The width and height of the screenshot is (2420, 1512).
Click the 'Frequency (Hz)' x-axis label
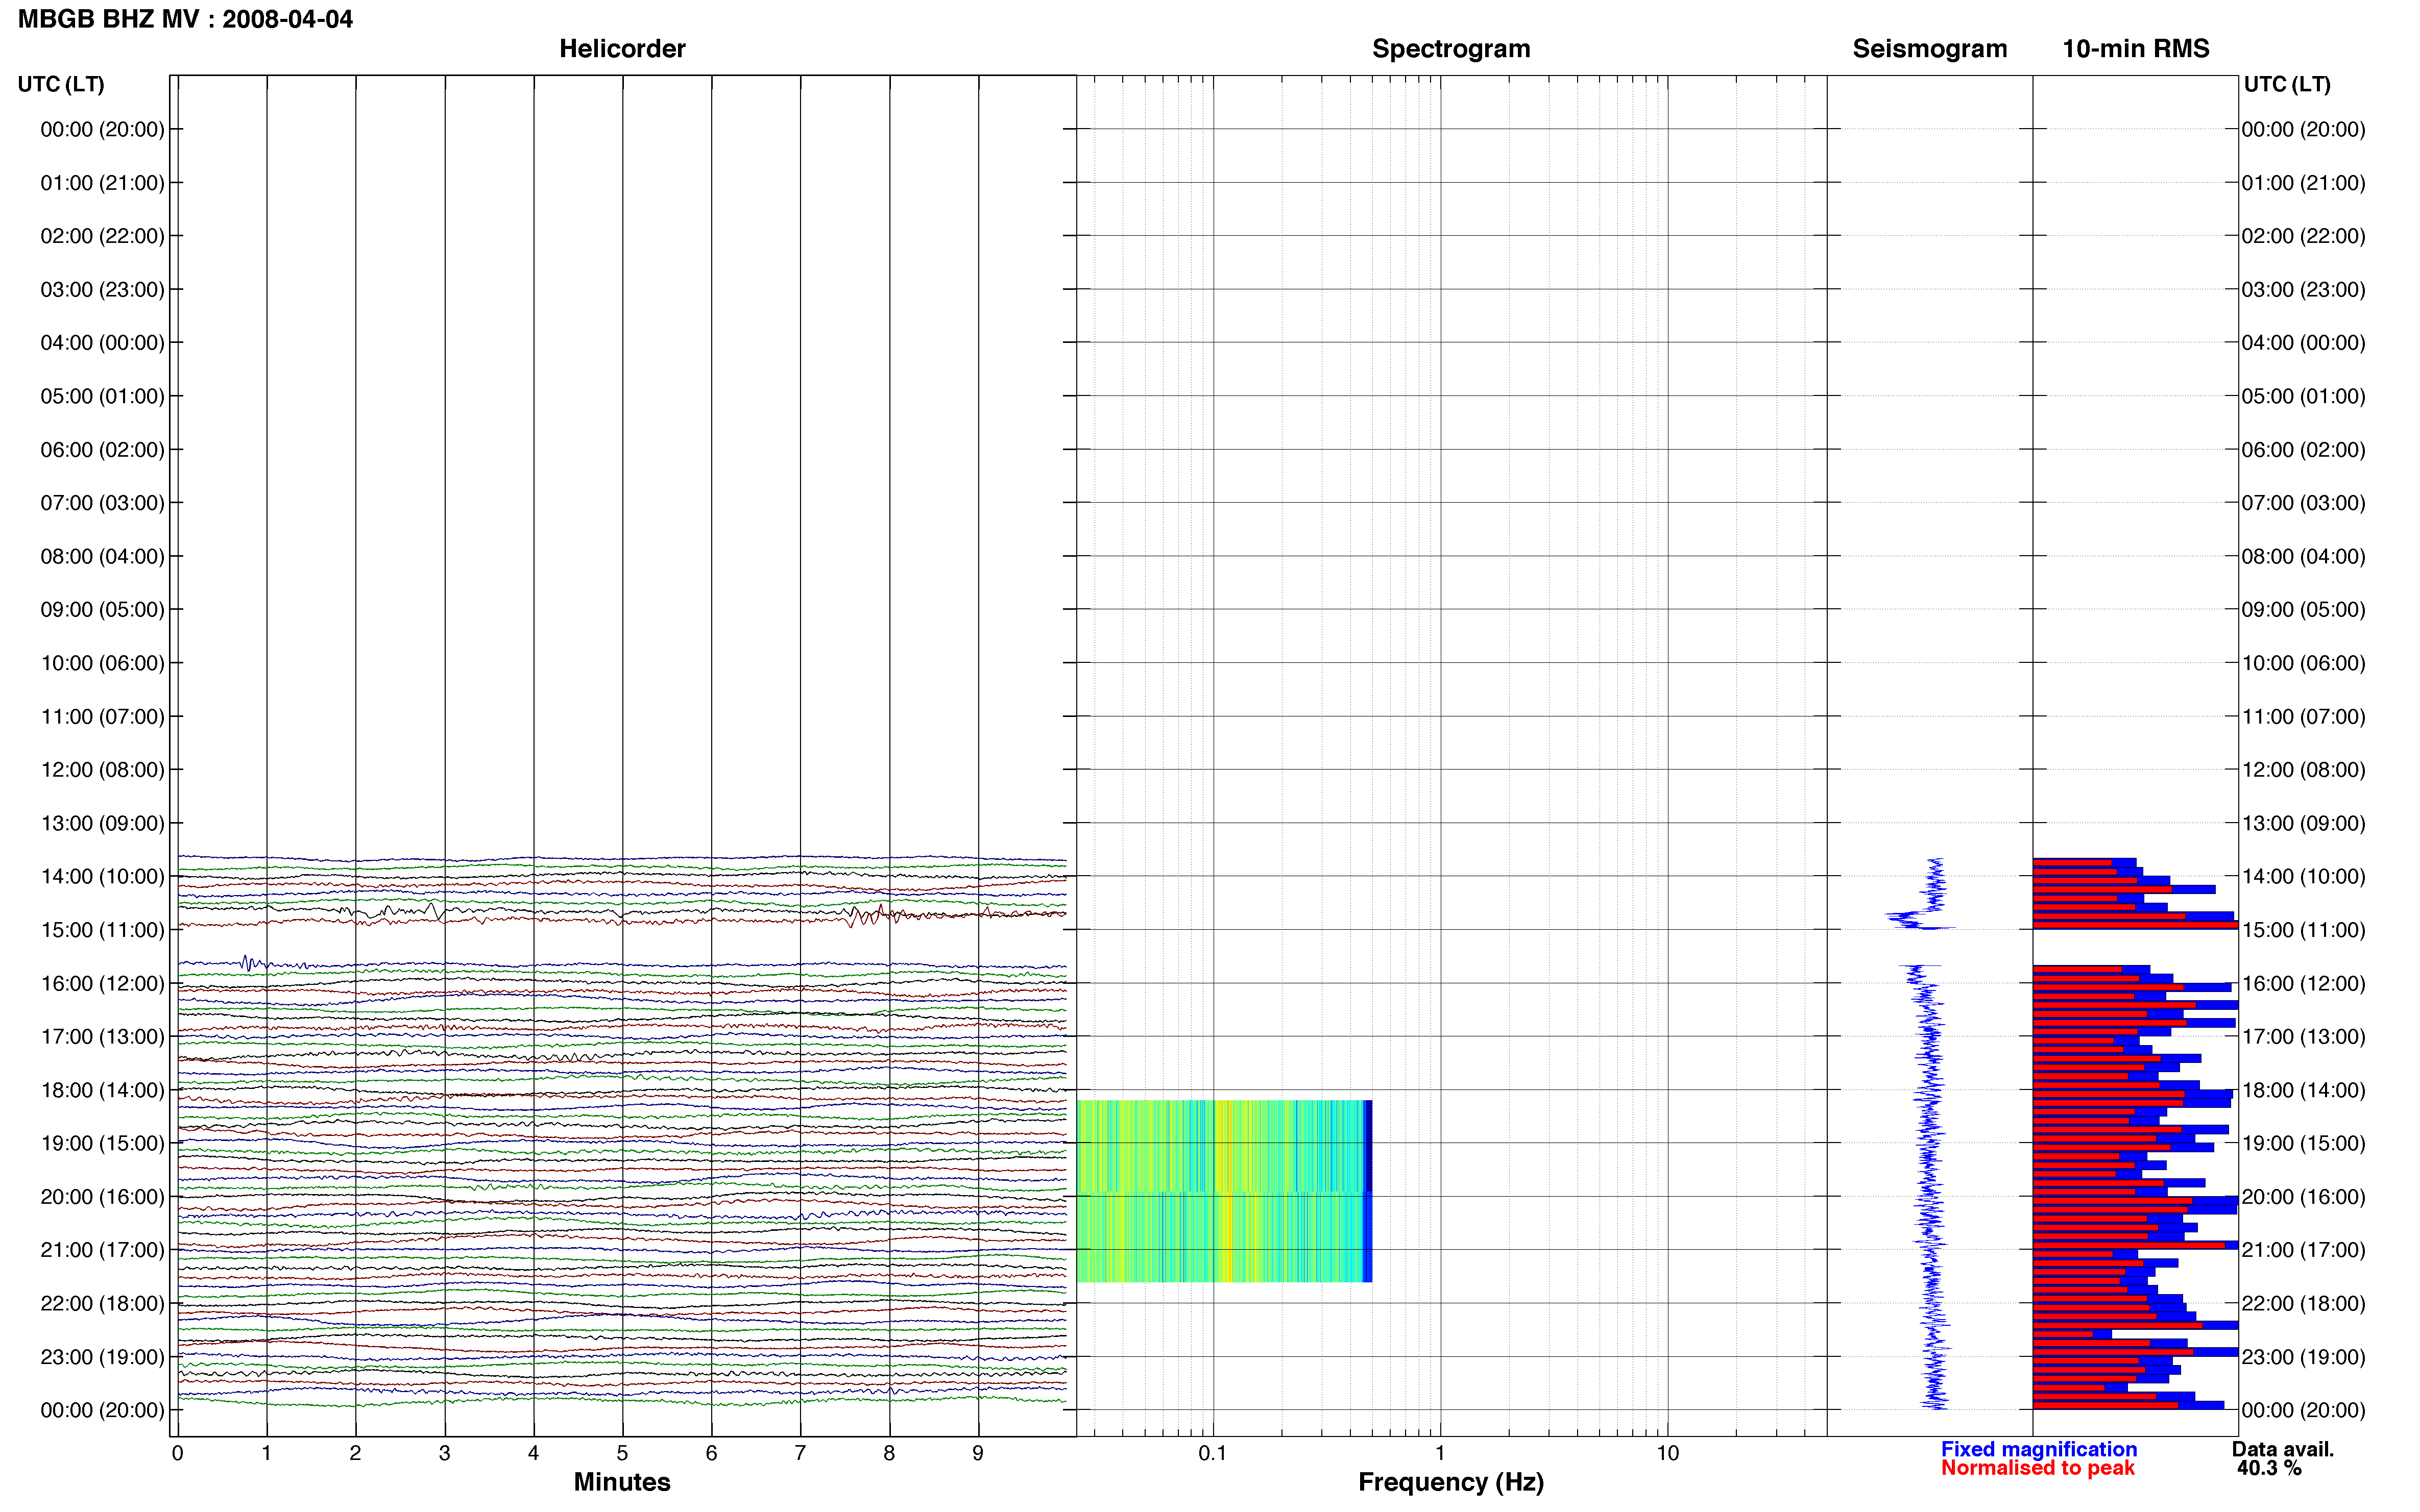coord(1450,1482)
